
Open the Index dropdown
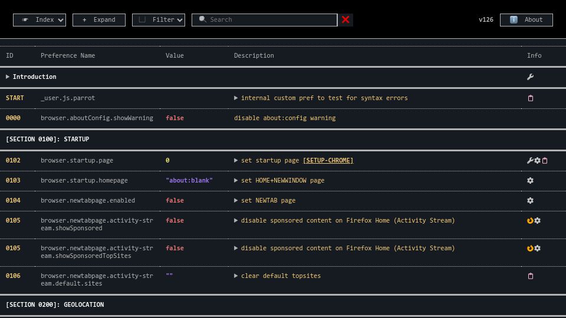40,20
